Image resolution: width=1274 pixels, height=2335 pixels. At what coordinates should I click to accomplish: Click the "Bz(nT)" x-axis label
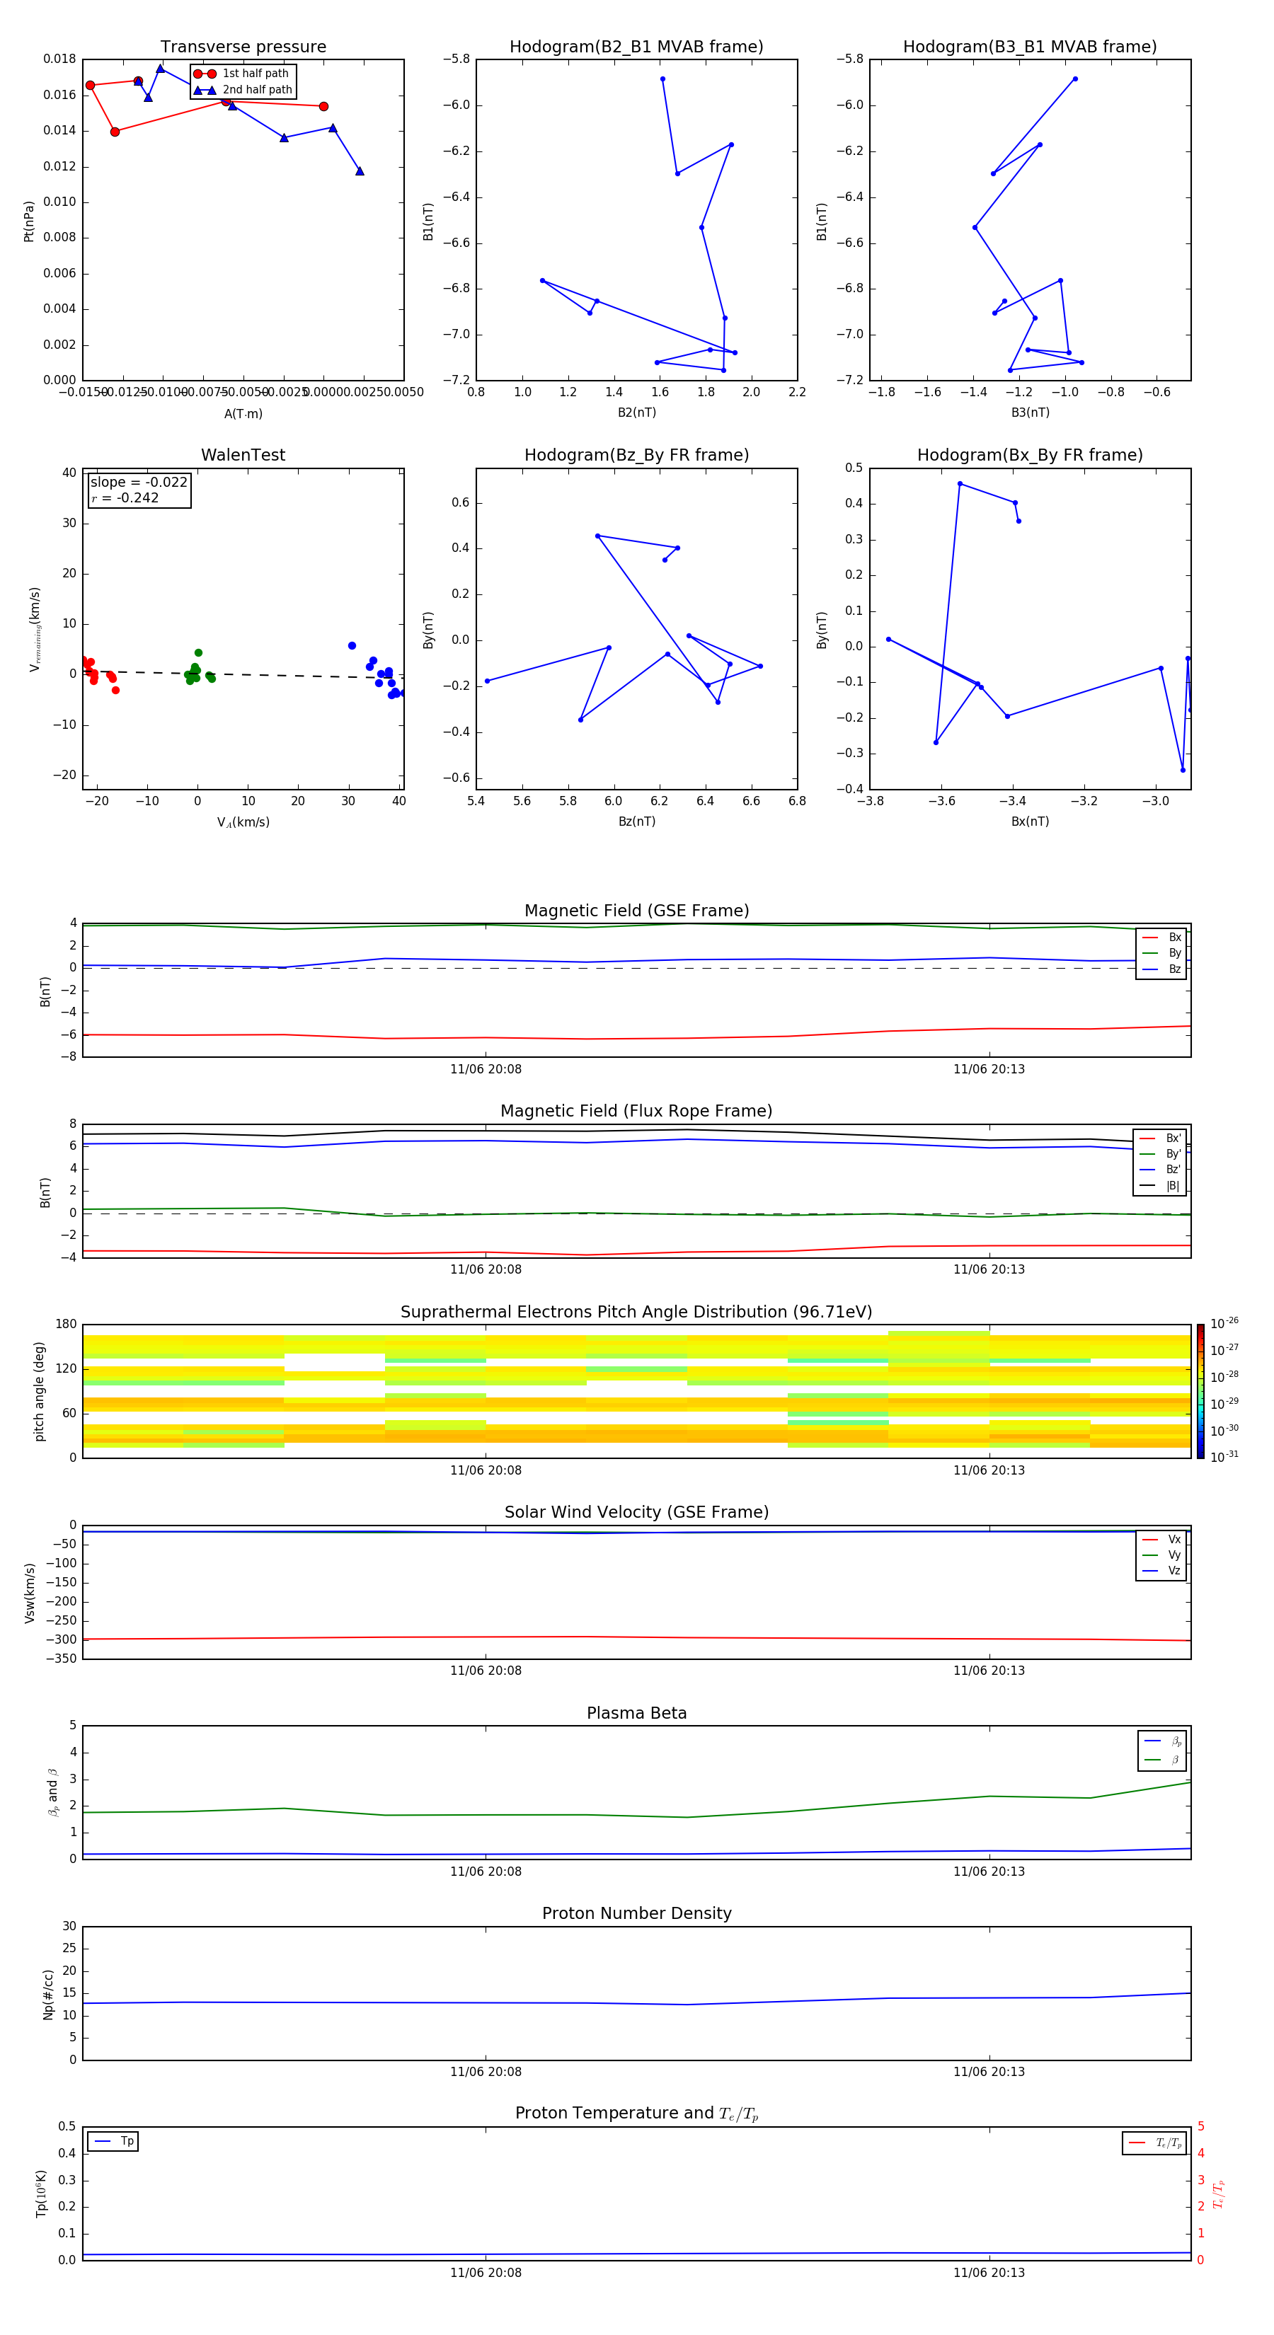tap(636, 822)
